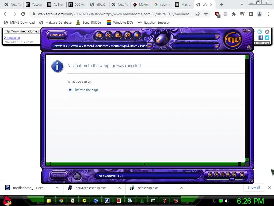Click the Wayback toolbar help question icon
Image resolution: width=274 pixels, height=206 pixels.
pyautogui.click(x=260, y=32)
